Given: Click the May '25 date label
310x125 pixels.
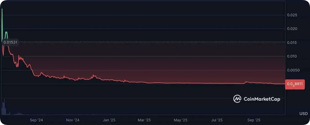Looking at the screenshot, I should [x=181, y=120].
